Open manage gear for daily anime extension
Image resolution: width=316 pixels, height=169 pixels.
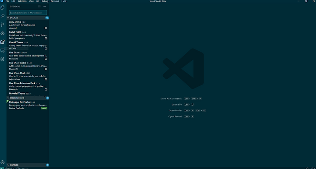(x=46, y=28)
